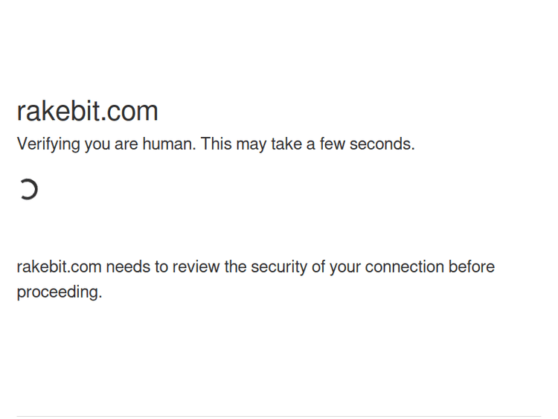Click the word "connection" in the lower paragraph
This screenshot has height=419, width=558.
click(x=404, y=267)
